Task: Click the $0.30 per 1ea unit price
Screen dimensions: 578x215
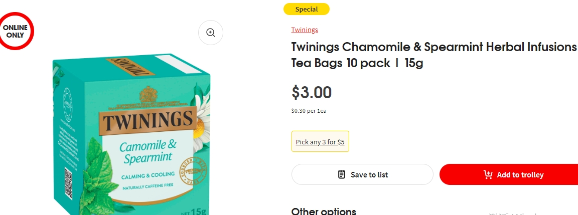Action: [309, 111]
